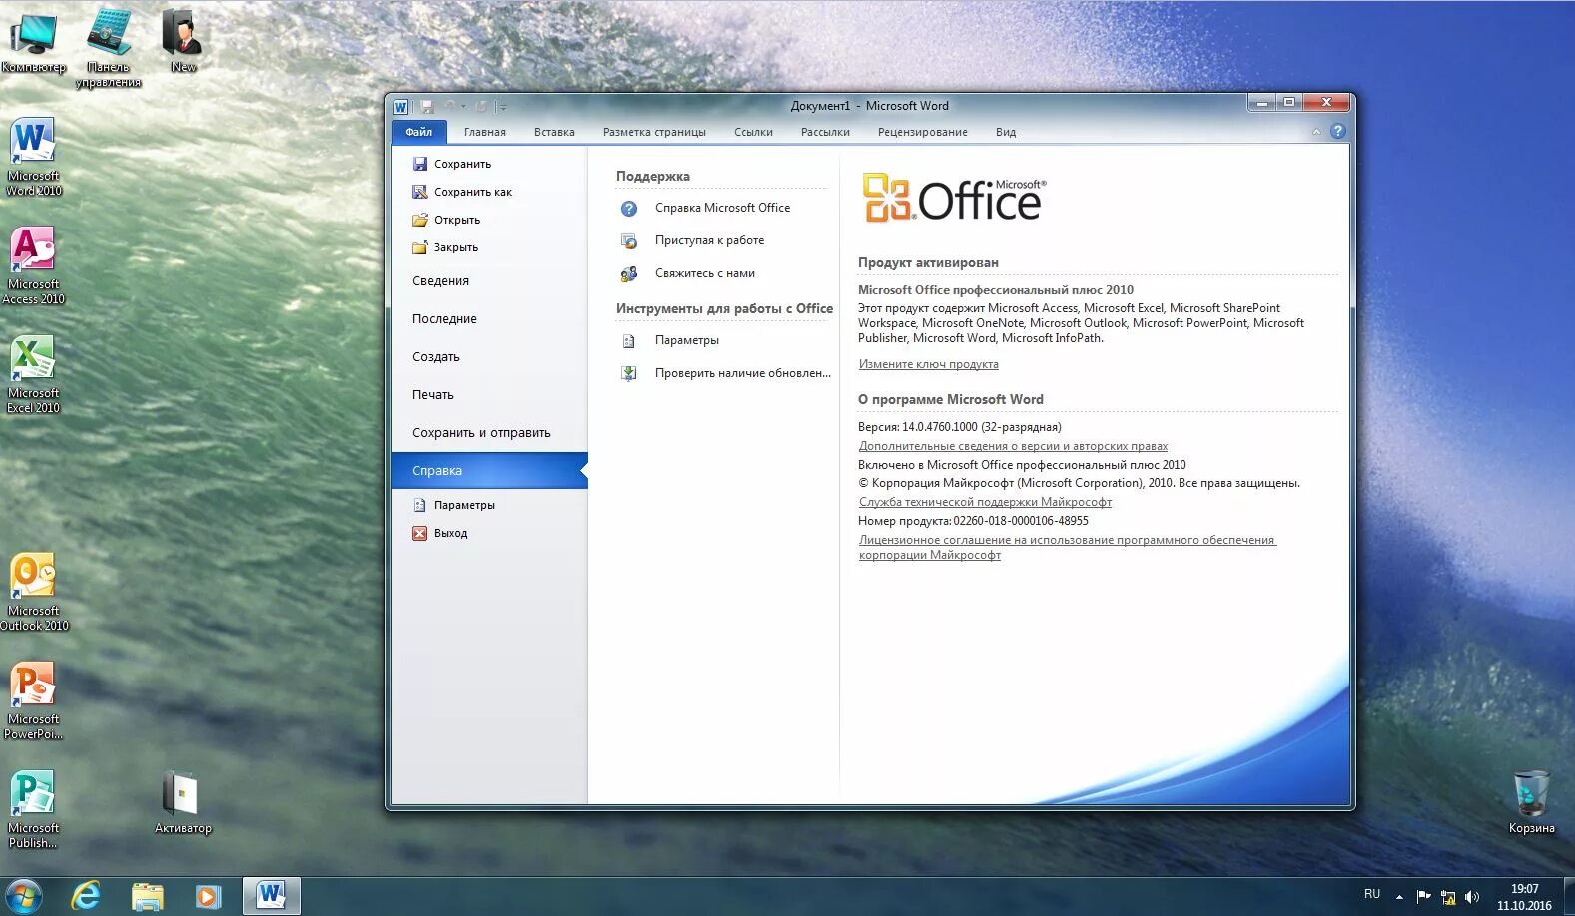This screenshot has height=916, width=1575.
Task: Click the Проверить наличие обновлен… label
Action: [743, 373]
